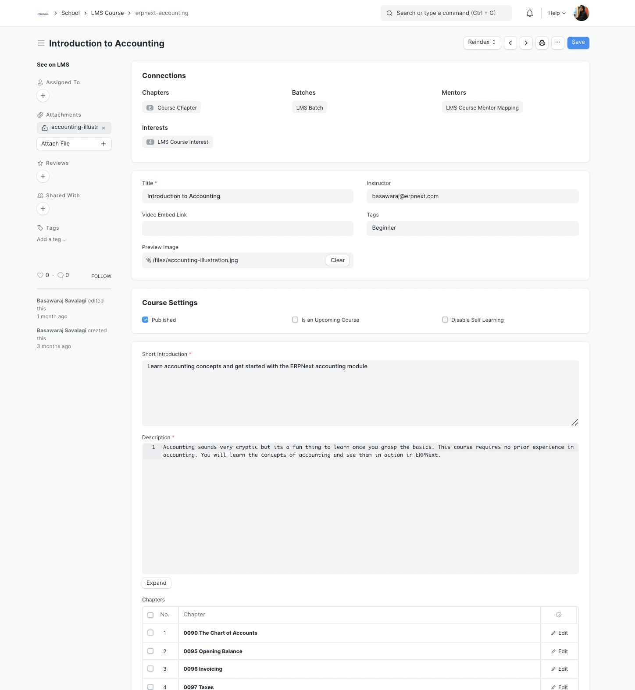This screenshot has width=635, height=690.
Task: Click into the Title field
Action: (248, 196)
